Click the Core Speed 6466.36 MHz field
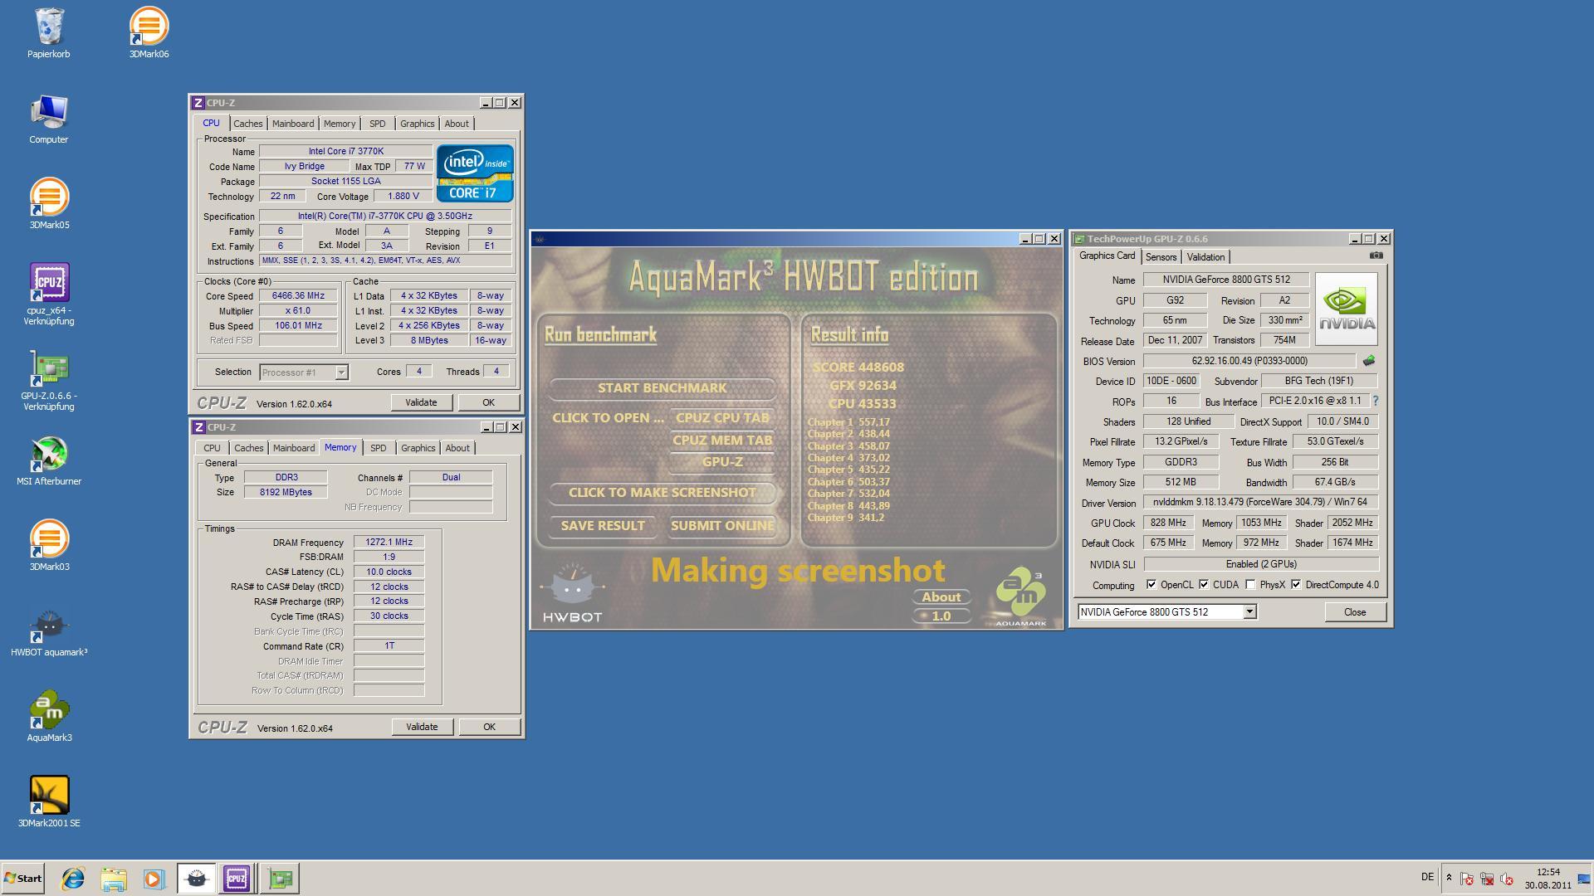The height and width of the screenshot is (896, 1594). tap(298, 296)
